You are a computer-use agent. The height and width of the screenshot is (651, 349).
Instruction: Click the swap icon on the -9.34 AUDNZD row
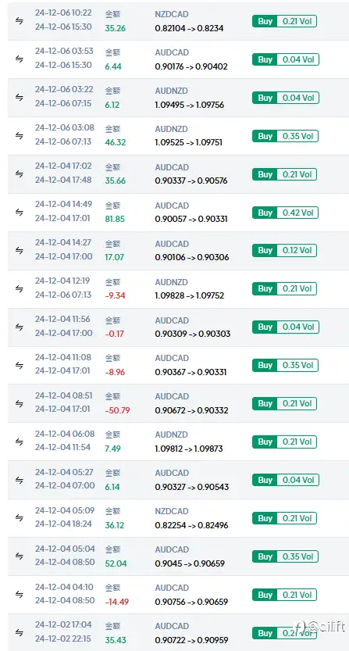pos(19,288)
